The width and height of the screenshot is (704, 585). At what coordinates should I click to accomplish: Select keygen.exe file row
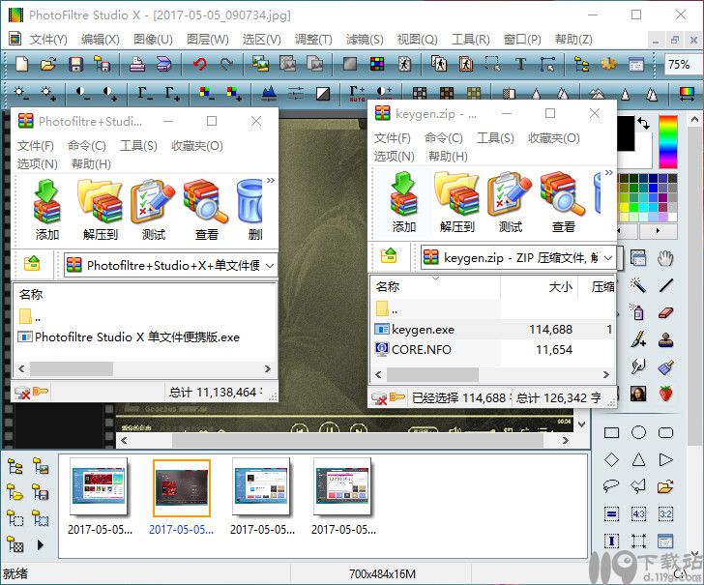click(492, 330)
